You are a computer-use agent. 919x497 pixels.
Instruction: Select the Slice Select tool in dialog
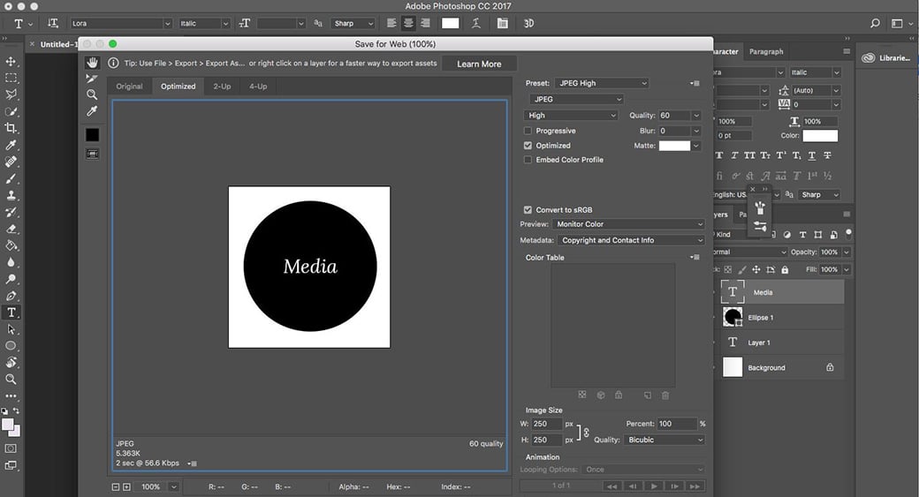(x=92, y=79)
